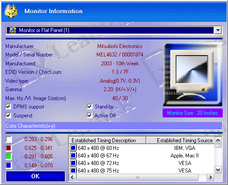The width and height of the screenshot is (228, 185).
Task: Select the 640 x 480 @ 72 Hz row text
Action: 98,163
